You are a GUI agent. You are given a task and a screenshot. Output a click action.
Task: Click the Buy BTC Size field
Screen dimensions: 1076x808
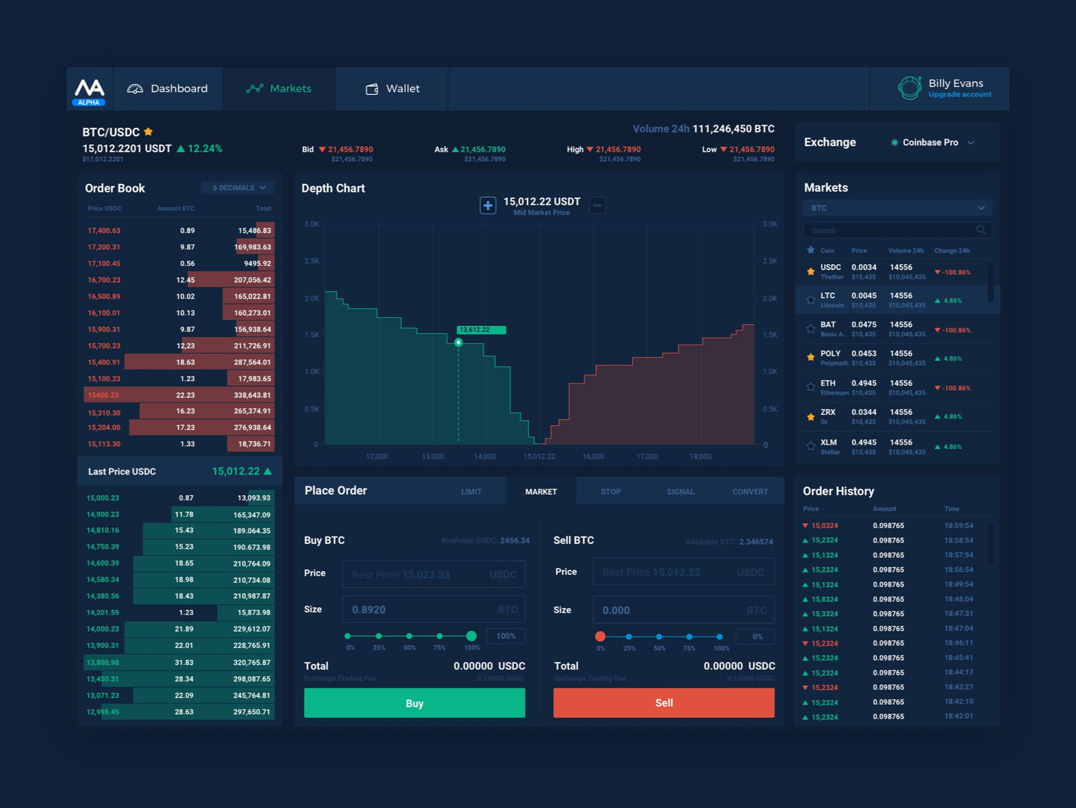(x=434, y=609)
